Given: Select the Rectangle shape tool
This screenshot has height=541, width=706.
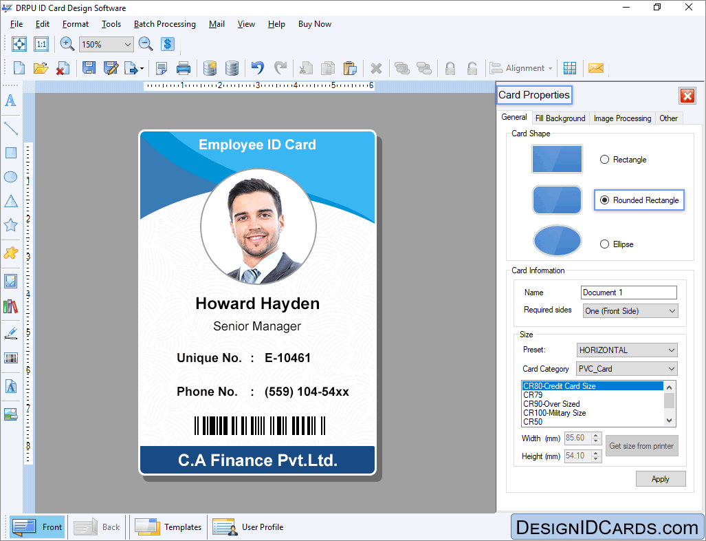Looking at the screenshot, I should pos(10,153).
